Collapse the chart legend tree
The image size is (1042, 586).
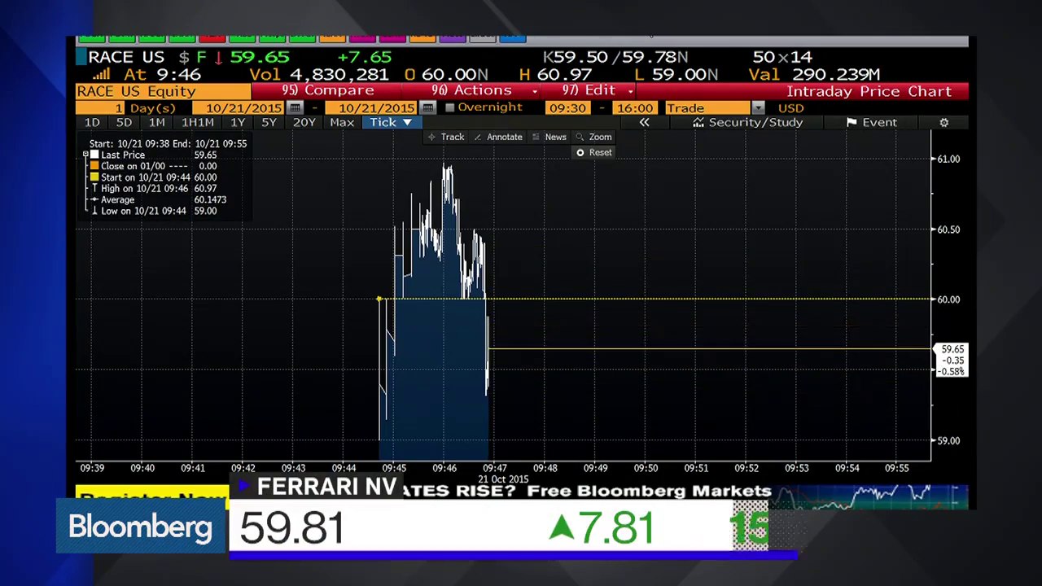point(85,155)
